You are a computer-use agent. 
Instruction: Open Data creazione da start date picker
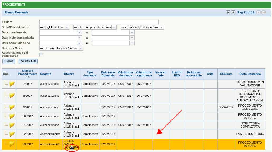[x=79, y=33]
